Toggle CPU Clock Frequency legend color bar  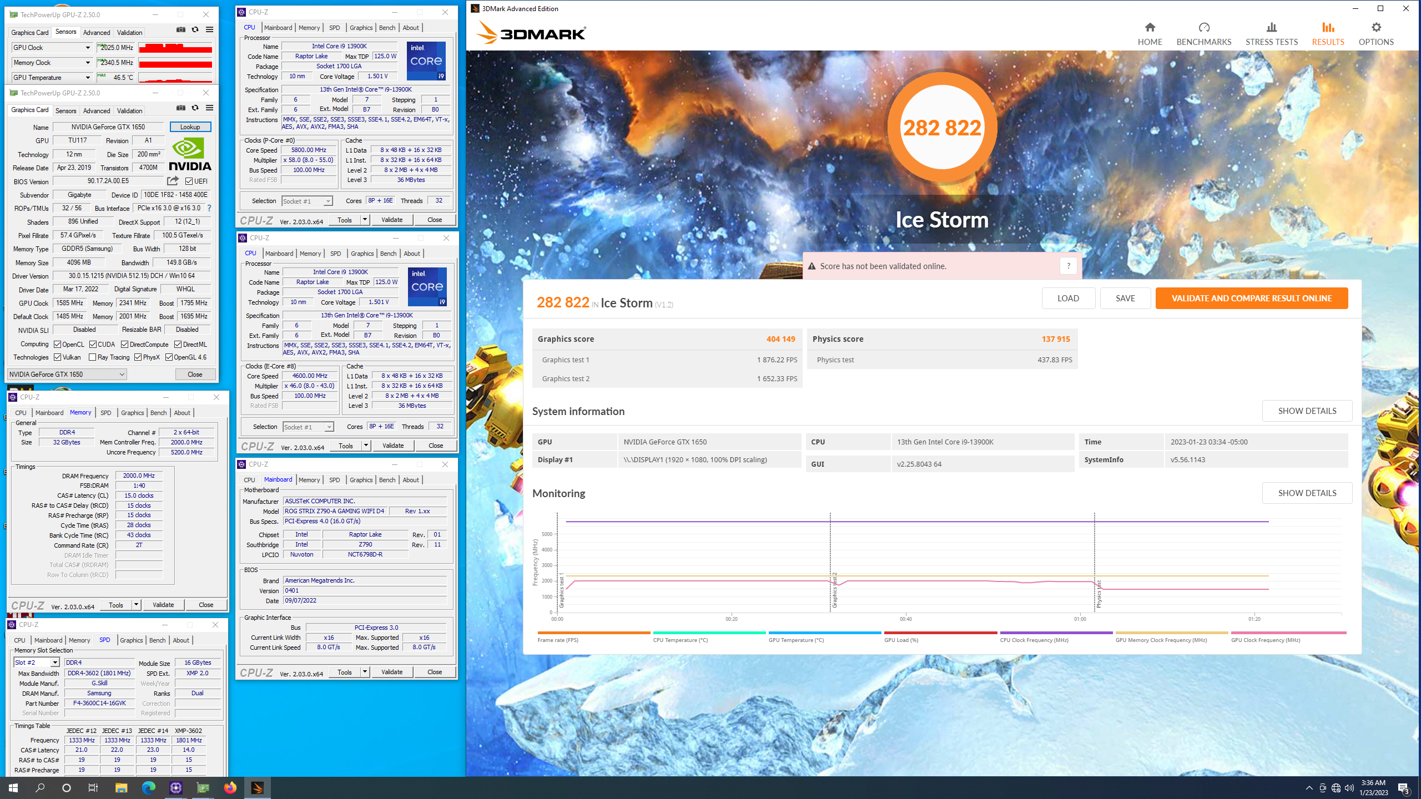click(1056, 633)
